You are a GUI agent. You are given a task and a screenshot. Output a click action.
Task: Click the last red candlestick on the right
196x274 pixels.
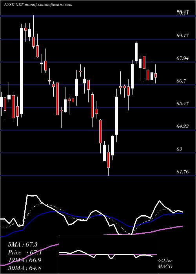156,75
